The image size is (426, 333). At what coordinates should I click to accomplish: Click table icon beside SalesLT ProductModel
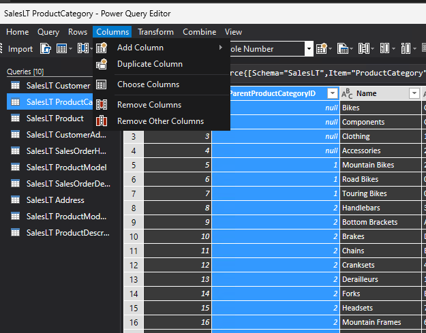point(15,167)
